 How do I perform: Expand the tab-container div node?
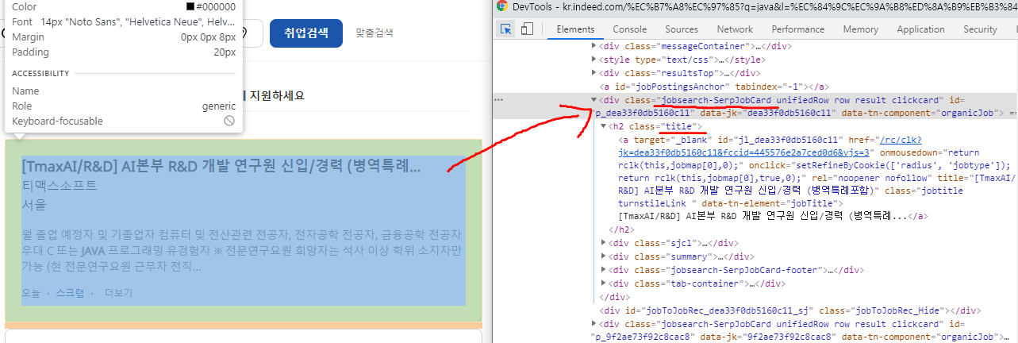pos(603,283)
